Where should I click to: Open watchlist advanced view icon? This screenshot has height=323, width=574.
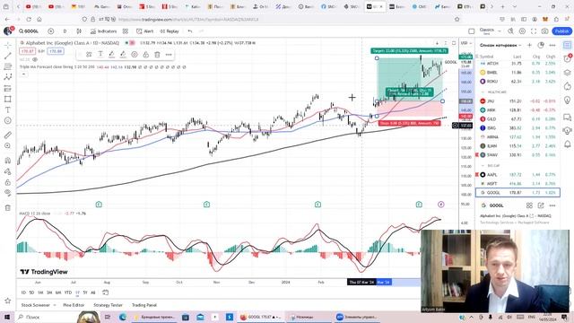pos(541,45)
